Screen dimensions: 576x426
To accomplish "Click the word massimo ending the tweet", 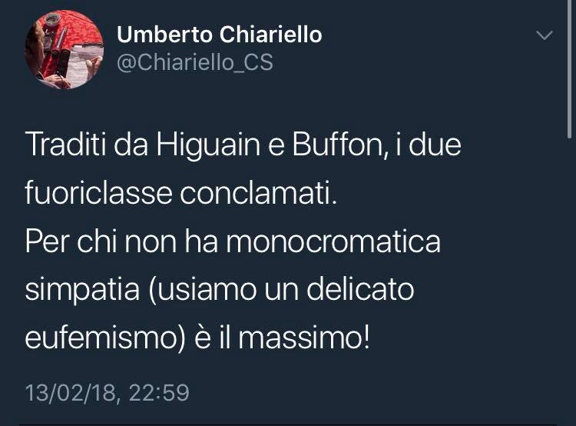I will (x=300, y=338).
